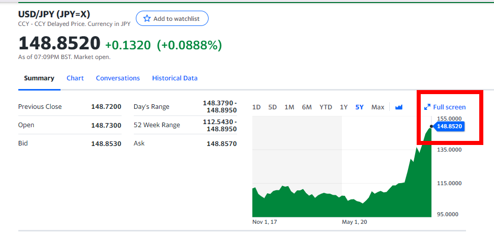Image resolution: width=494 pixels, height=234 pixels.
Task: Choose the 1Y chart range
Action: pyautogui.click(x=344, y=107)
